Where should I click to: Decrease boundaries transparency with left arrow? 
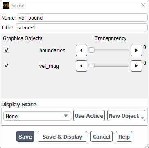tap(81, 50)
